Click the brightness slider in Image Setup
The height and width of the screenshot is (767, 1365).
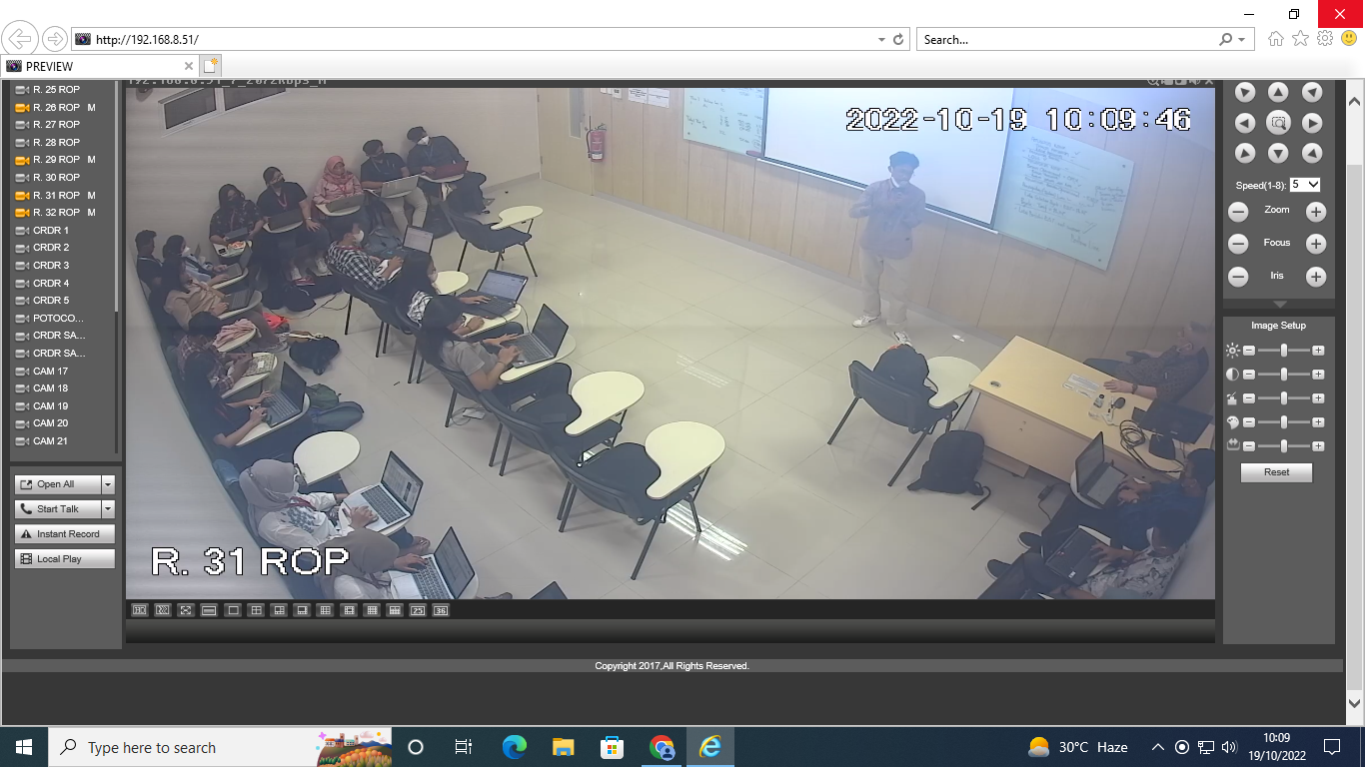(1283, 351)
